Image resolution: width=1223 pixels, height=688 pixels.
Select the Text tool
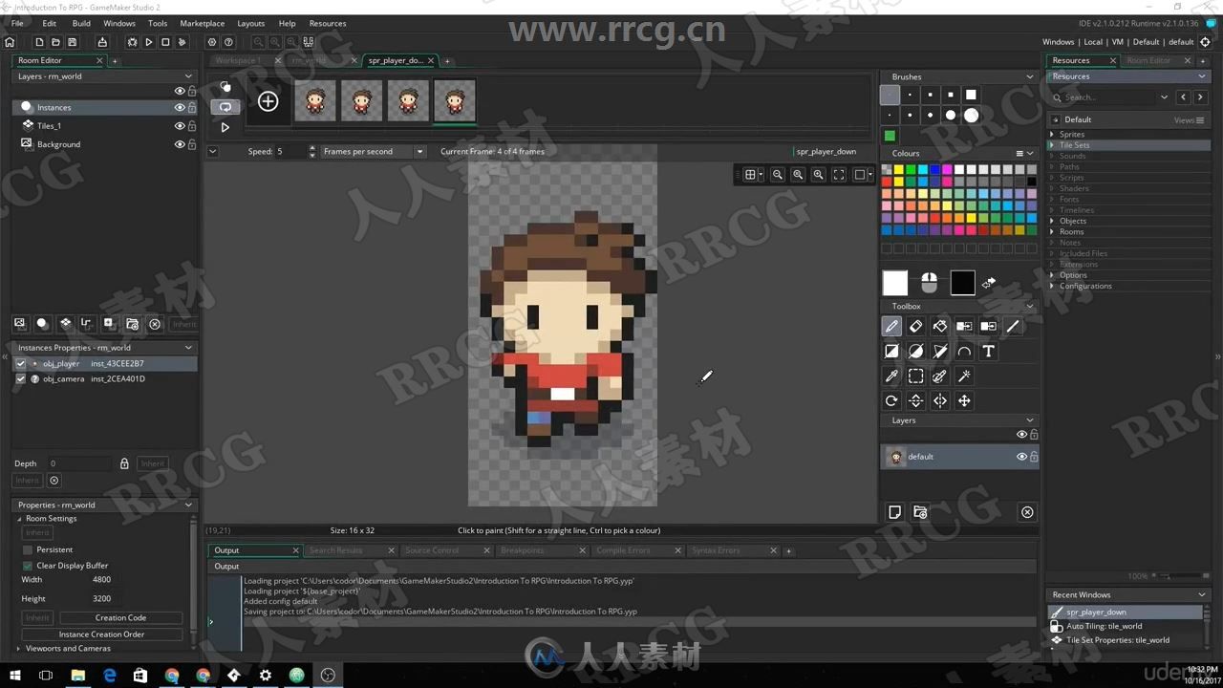tap(989, 352)
